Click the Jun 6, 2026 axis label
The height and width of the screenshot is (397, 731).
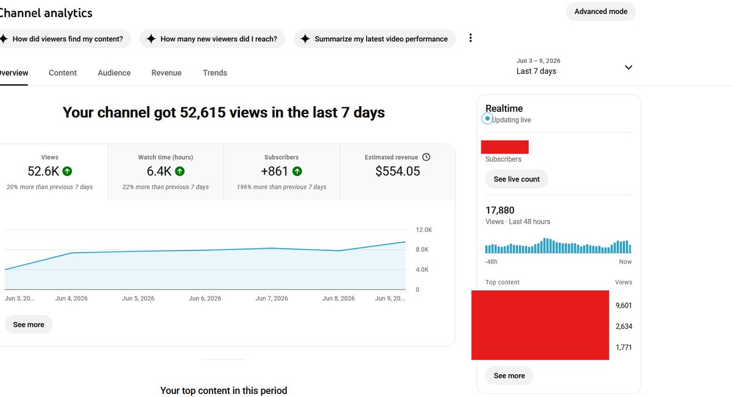click(205, 299)
